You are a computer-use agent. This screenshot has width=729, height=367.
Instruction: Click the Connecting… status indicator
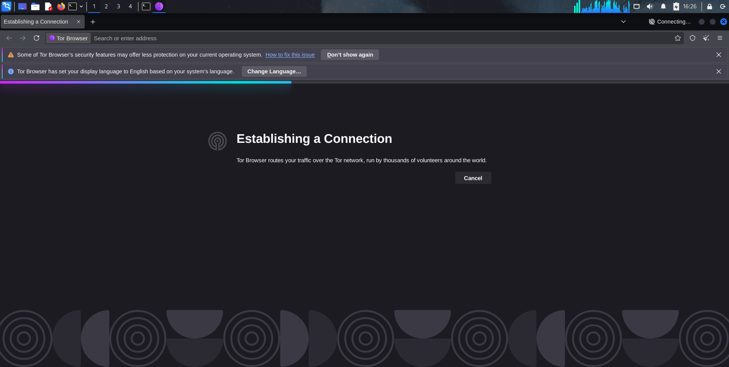(670, 22)
